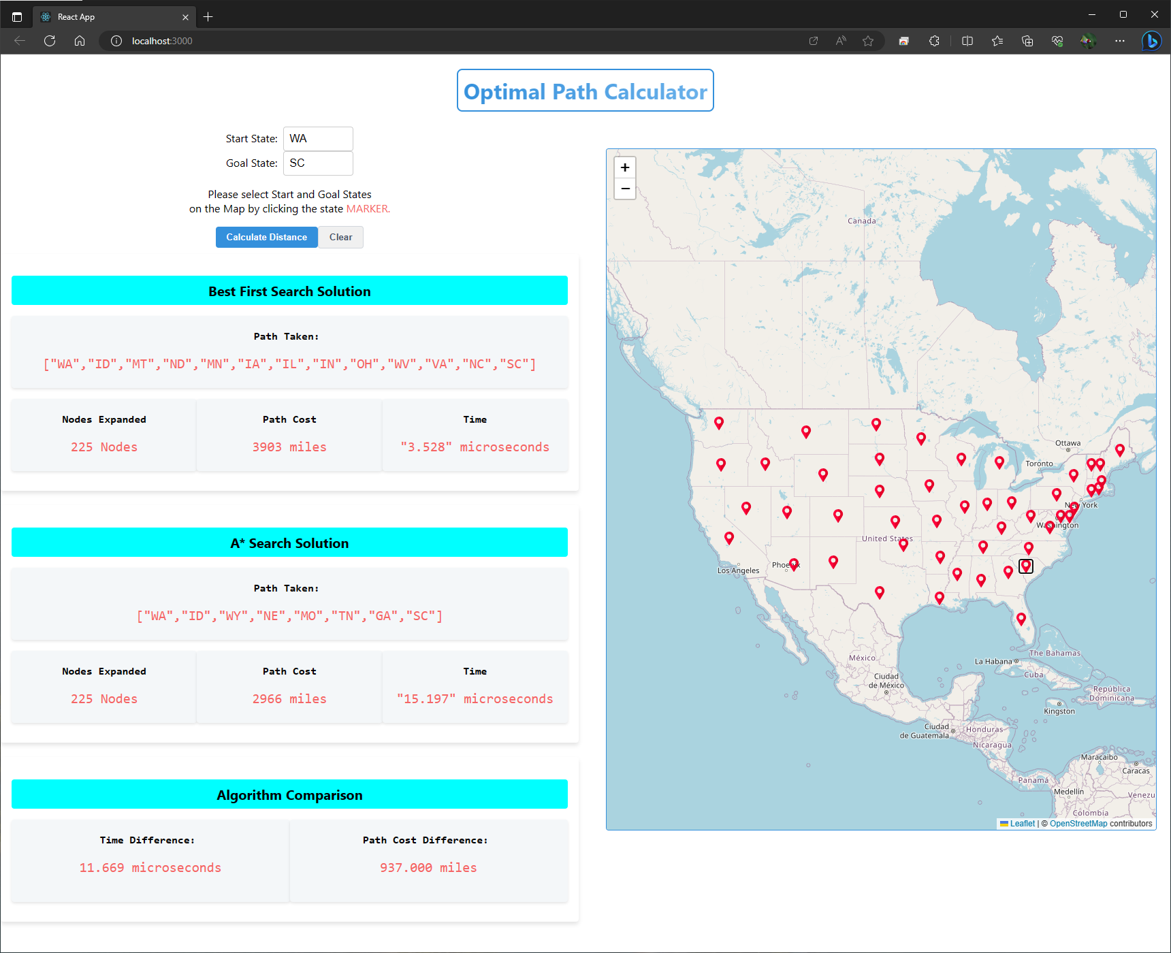Select the California marker near Los Angeles

[728, 538]
